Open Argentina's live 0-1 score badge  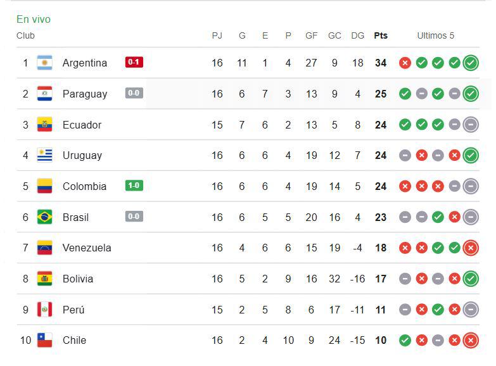(134, 62)
